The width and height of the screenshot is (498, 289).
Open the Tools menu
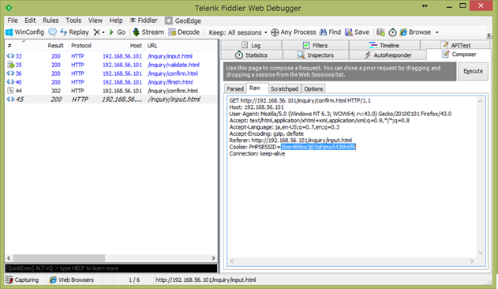73,21
